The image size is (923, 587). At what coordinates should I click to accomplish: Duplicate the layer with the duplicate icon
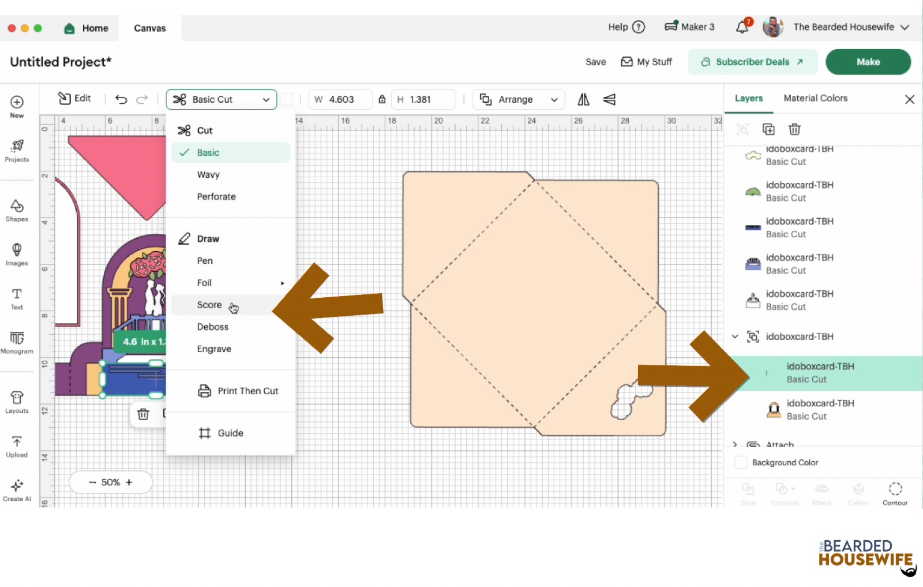[x=768, y=129]
